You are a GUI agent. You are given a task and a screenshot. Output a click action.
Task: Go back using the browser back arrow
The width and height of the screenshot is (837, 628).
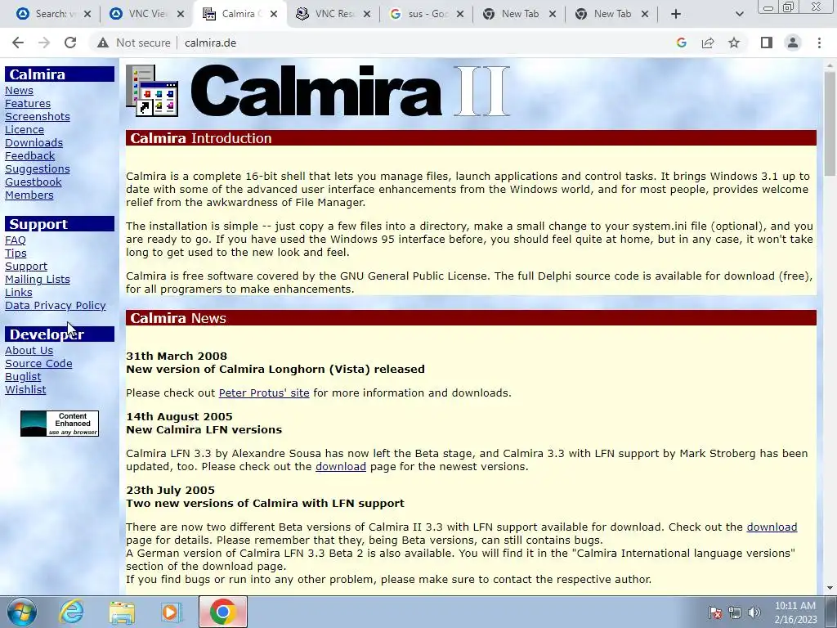(x=18, y=43)
